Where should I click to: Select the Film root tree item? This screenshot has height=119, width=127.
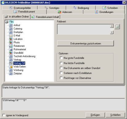click(11, 22)
